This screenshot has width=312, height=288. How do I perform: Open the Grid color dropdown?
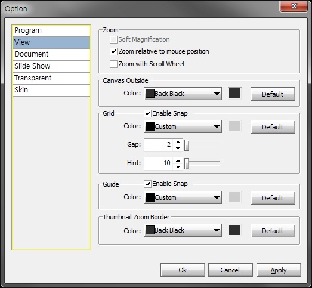coord(183,126)
